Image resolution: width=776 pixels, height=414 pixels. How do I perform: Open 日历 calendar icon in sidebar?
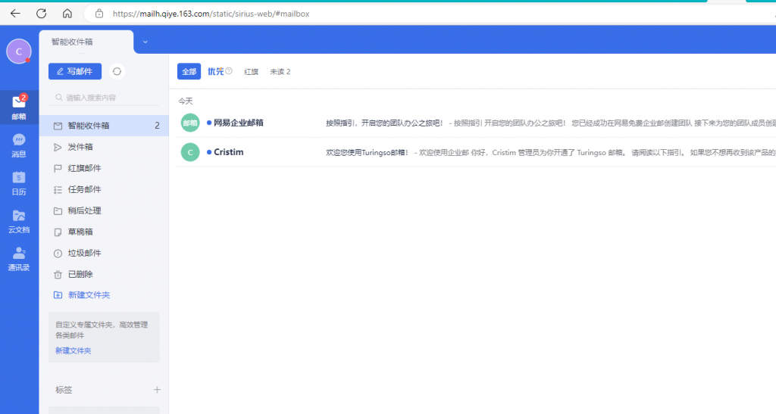pyautogui.click(x=19, y=183)
